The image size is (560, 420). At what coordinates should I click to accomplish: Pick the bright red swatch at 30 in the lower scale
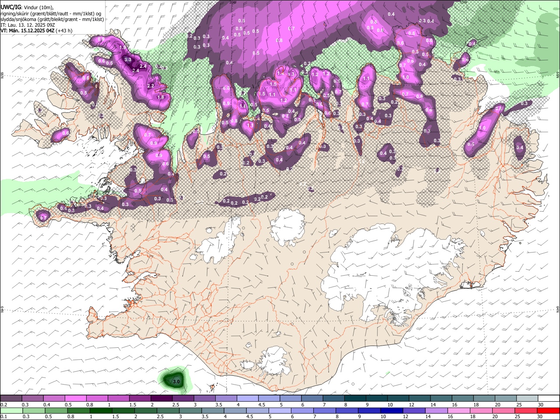coord(548,410)
